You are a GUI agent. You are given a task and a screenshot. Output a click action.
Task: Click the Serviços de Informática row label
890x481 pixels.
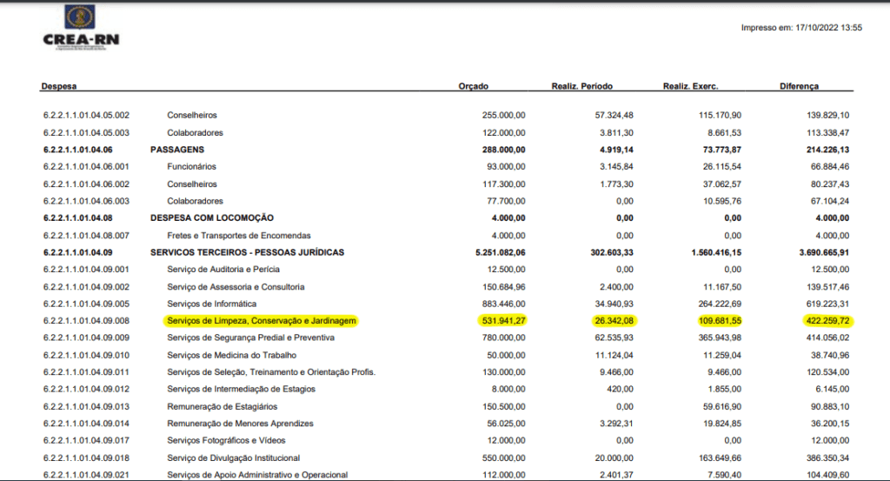[x=211, y=304]
